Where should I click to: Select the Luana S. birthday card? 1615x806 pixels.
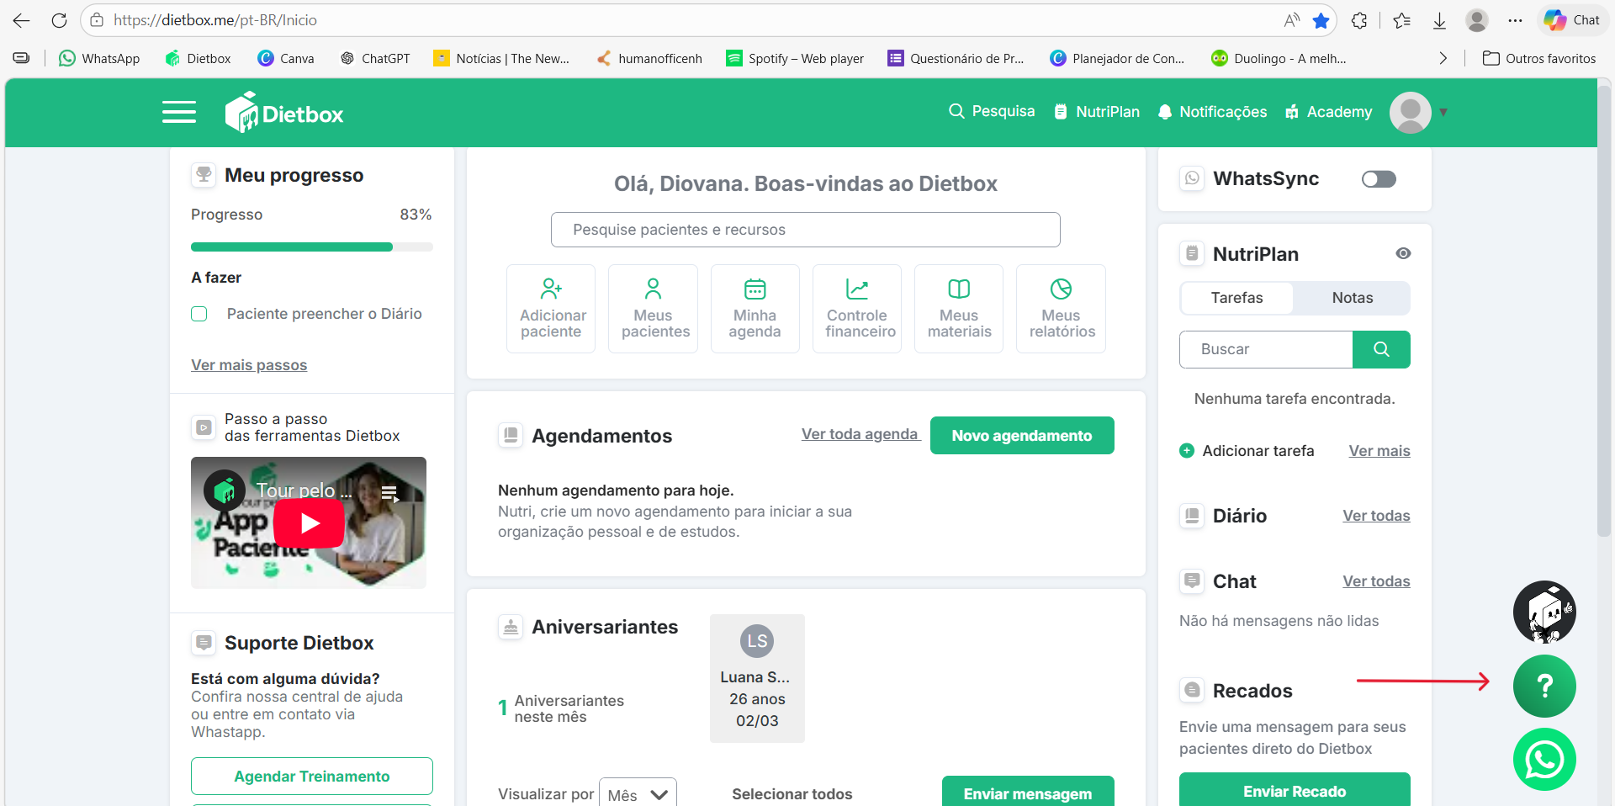click(757, 678)
